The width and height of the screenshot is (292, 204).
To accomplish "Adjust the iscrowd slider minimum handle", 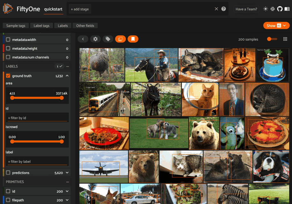I will [12, 141].
